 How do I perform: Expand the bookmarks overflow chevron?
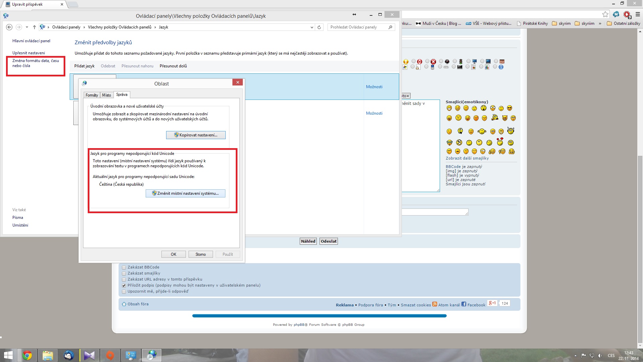[600, 23]
